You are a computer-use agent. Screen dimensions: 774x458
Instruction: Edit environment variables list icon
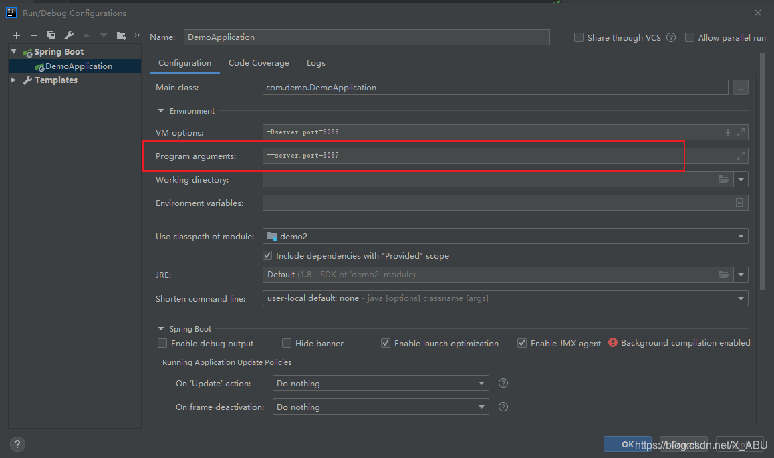click(x=739, y=203)
